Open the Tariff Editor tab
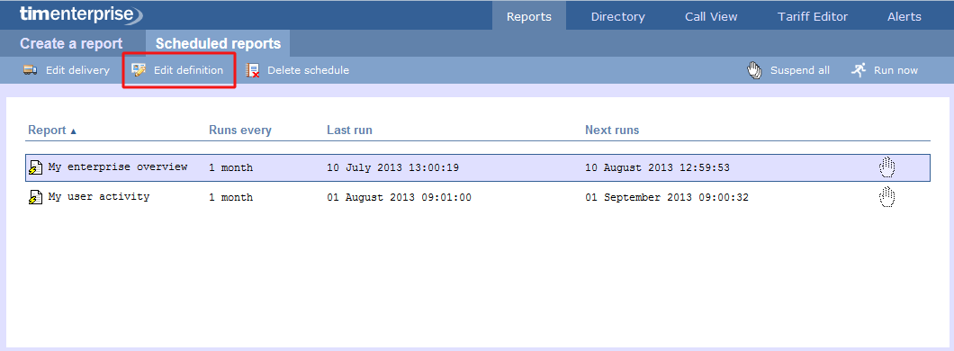Screen dimensions: 954x351 [x=812, y=16]
